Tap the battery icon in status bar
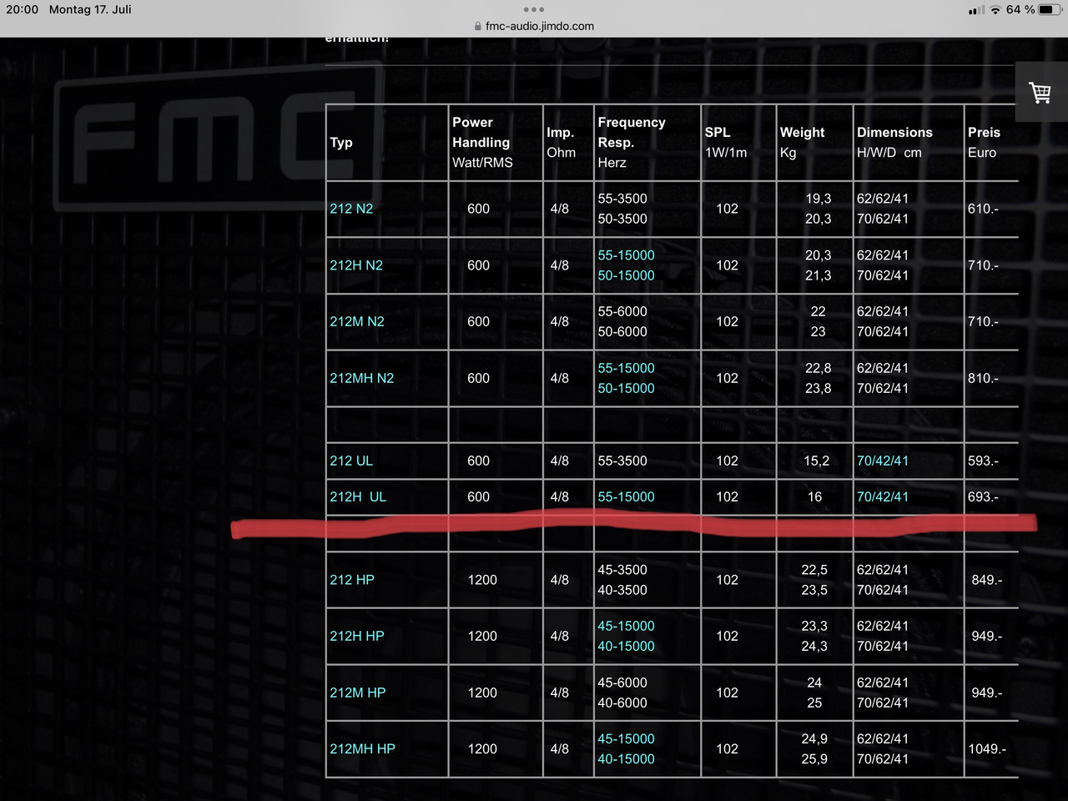Viewport: 1068px width, 801px height. point(1050,9)
